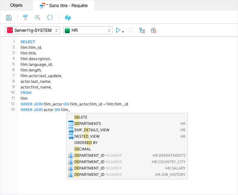Image resolution: width=238 pixels, height=195 pixels.
Task: Click actor.first_name, on line 9
Action: click(x=36, y=87)
